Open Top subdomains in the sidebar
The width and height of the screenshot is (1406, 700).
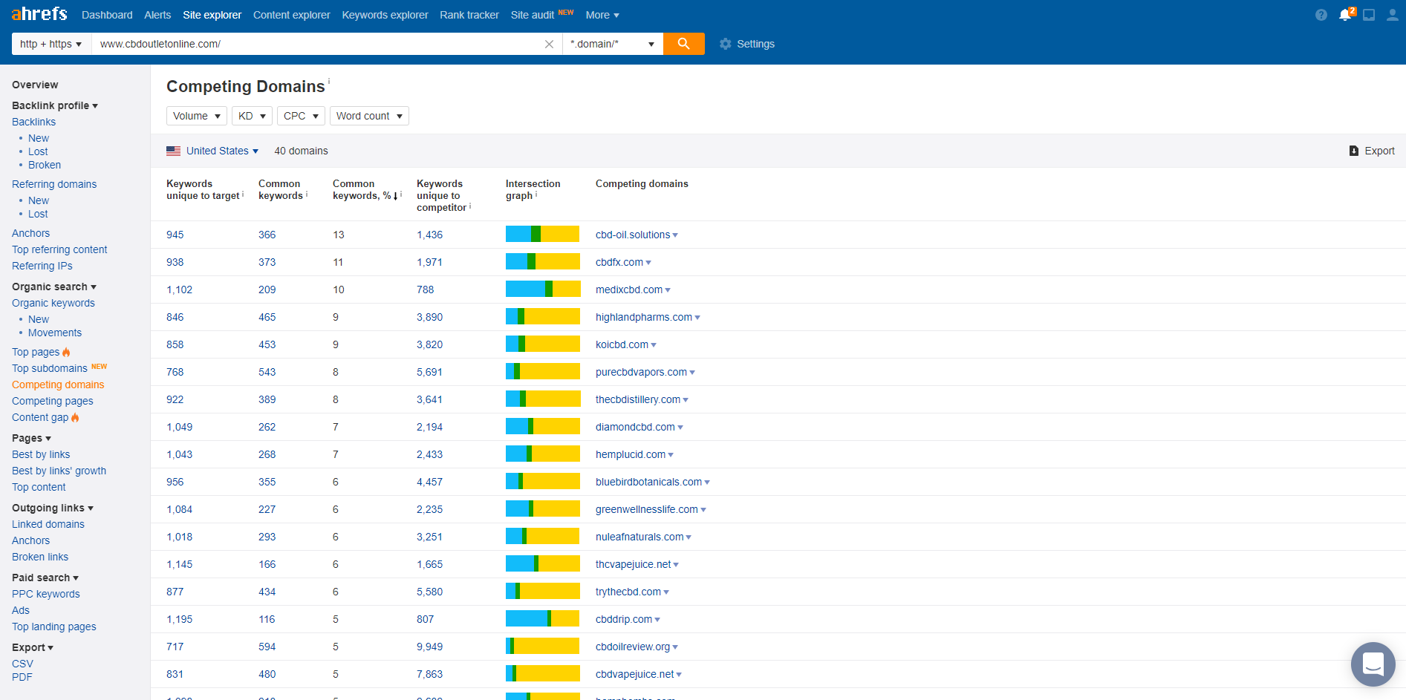[x=50, y=368]
